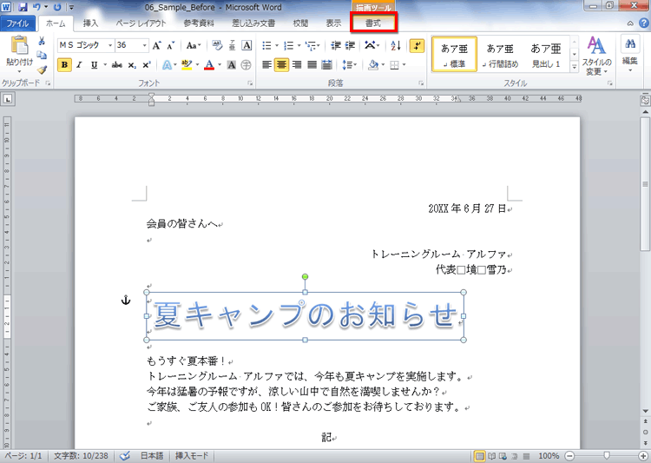This screenshot has height=463, width=651.
Task: Click the Paste clipboard icon
Action: pyautogui.click(x=19, y=46)
